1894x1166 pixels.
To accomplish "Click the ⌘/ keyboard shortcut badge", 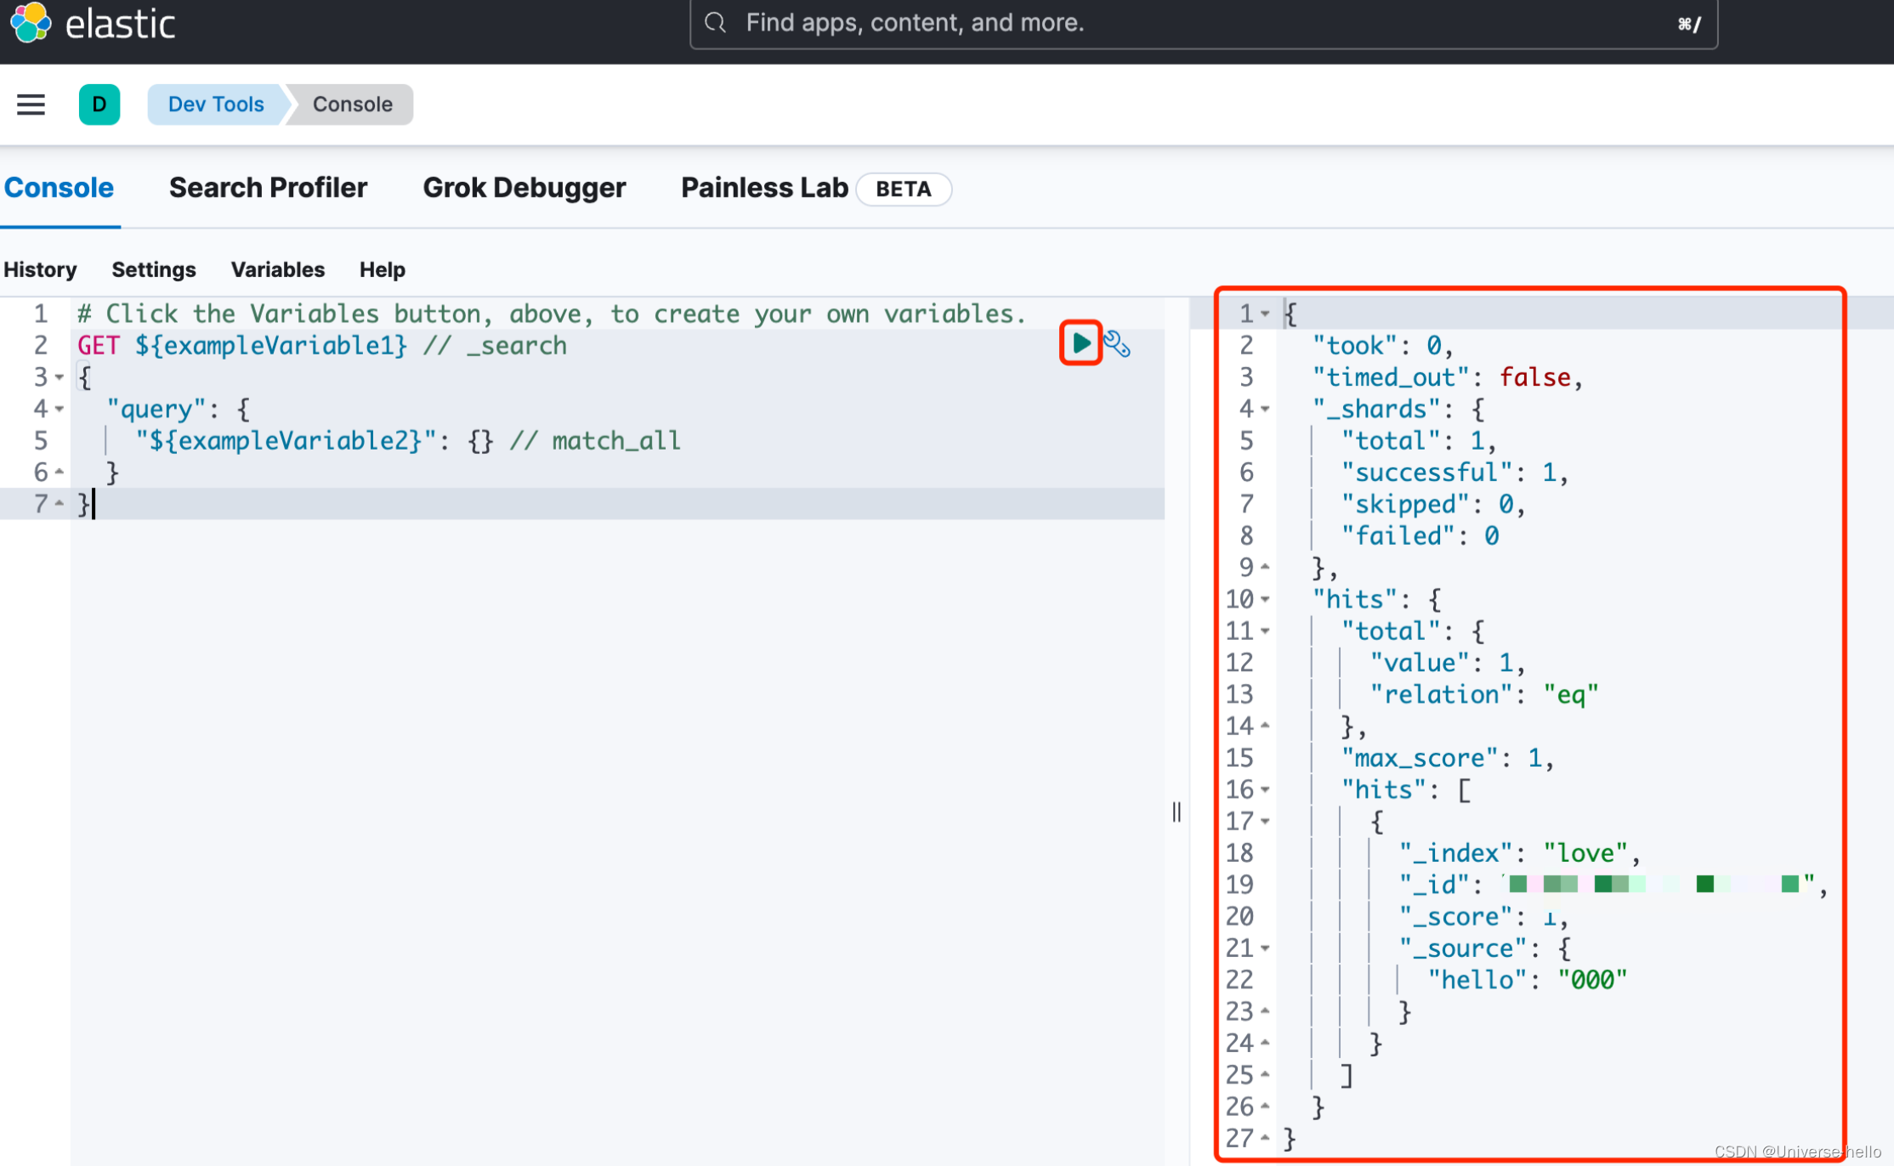I will pyautogui.click(x=1688, y=24).
